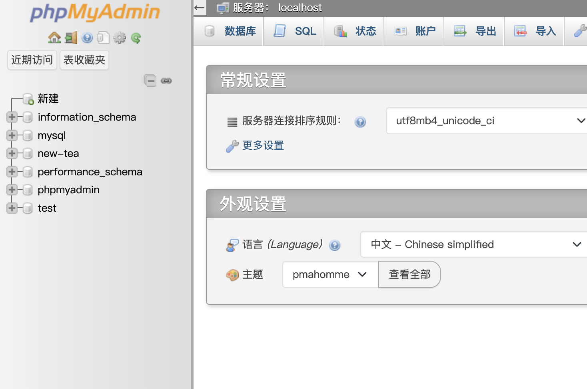Expand the test database tree
587x389 pixels.
click(12, 208)
